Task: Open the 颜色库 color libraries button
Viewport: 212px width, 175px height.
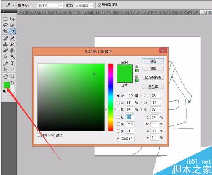Action: [x=153, y=86]
